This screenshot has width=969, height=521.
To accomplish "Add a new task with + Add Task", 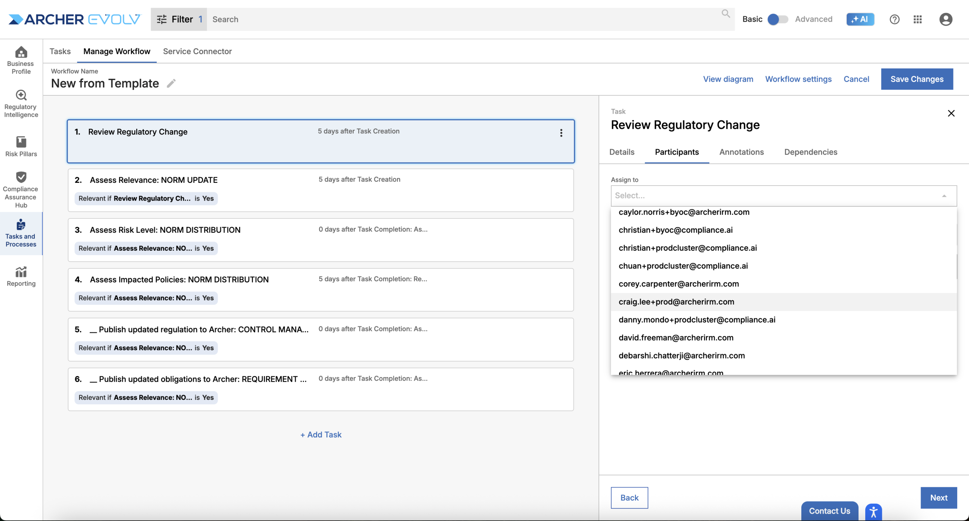I will (321, 435).
